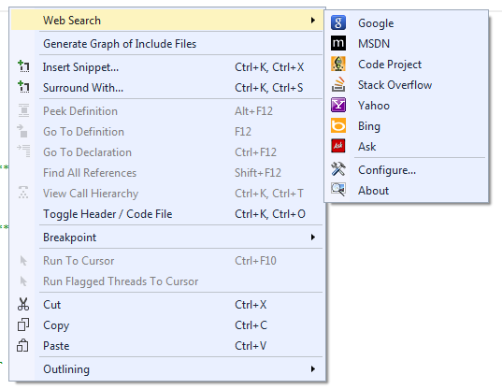The image size is (502, 389).
Task: Click the Insert Snippet icon
Action: [x=23, y=66]
